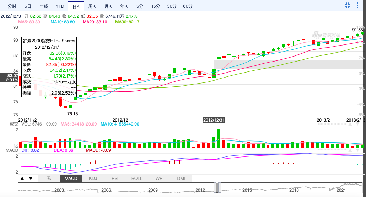Image resolution: width=366 pixels, height=197 pixels.
Task: Click the gray down-arrow in the volume panel header
Action: click(357, 124)
